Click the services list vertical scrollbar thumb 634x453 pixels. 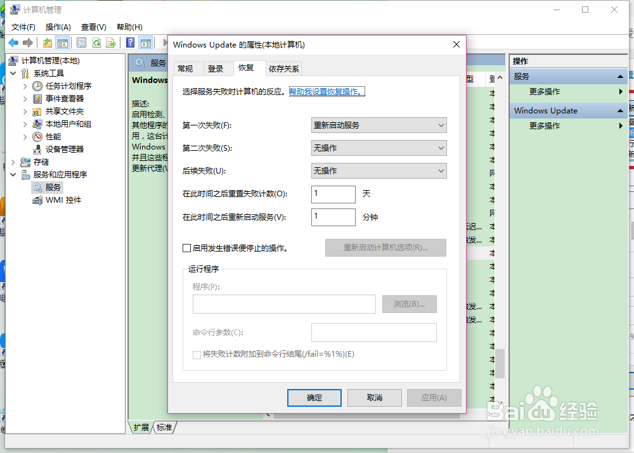click(500, 363)
